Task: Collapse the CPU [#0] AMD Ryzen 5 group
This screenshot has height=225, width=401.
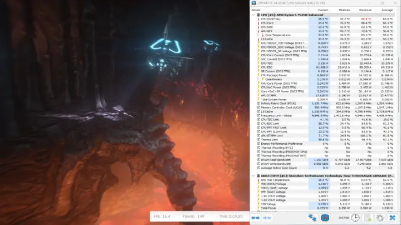Action: (x=253, y=15)
